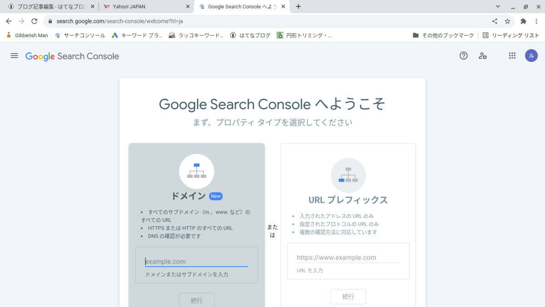Click the browser address bar URL

(x=120, y=21)
